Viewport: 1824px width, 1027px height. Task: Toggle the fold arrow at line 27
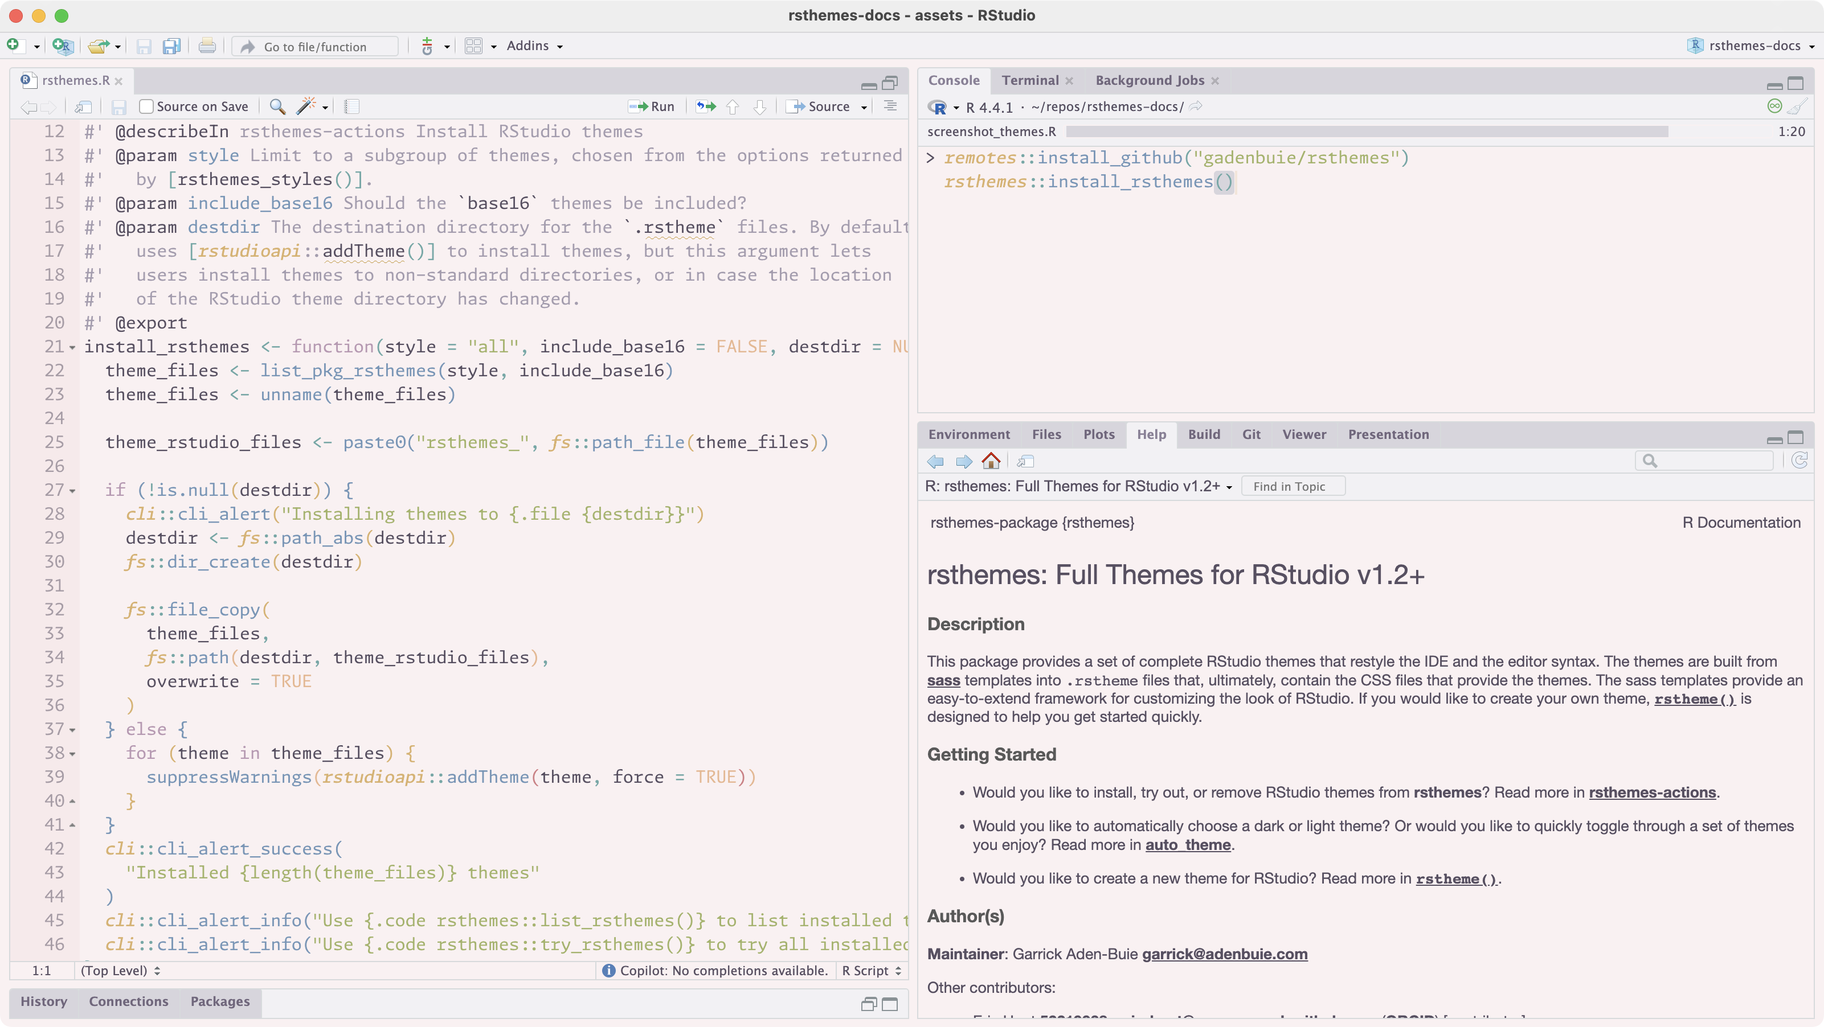tap(72, 491)
